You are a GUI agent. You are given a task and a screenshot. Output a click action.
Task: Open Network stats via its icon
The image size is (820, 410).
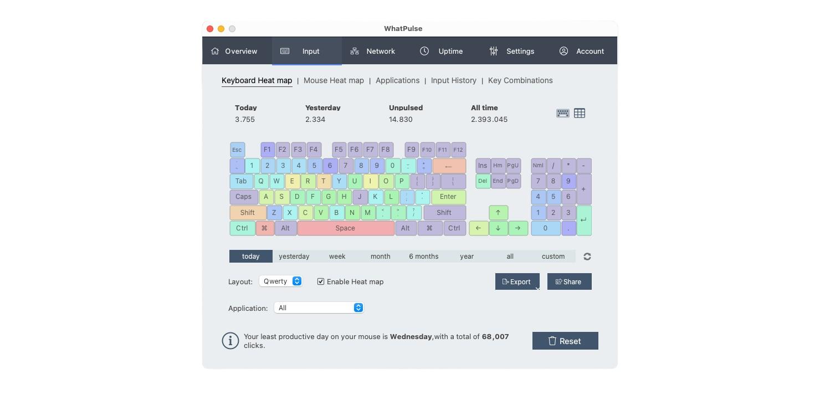click(x=354, y=50)
